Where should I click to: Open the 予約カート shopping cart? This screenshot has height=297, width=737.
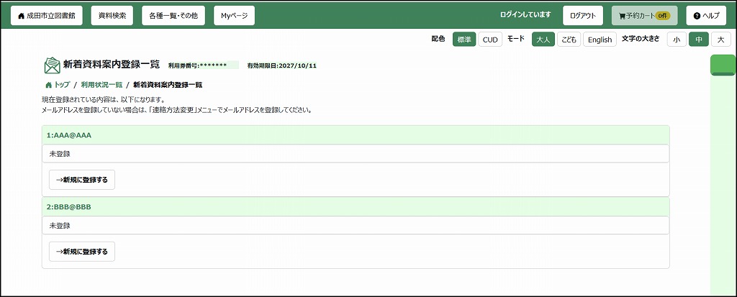pos(644,15)
